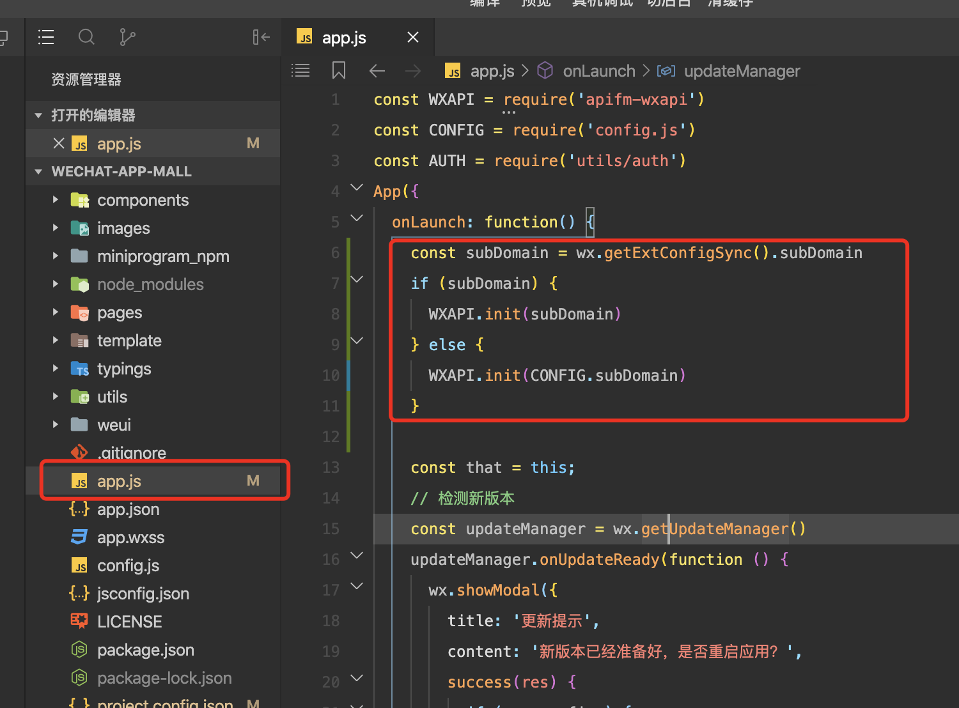This screenshot has height=708, width=959.
Task: Expand the images folder
Action: click(x=56, y=228)
